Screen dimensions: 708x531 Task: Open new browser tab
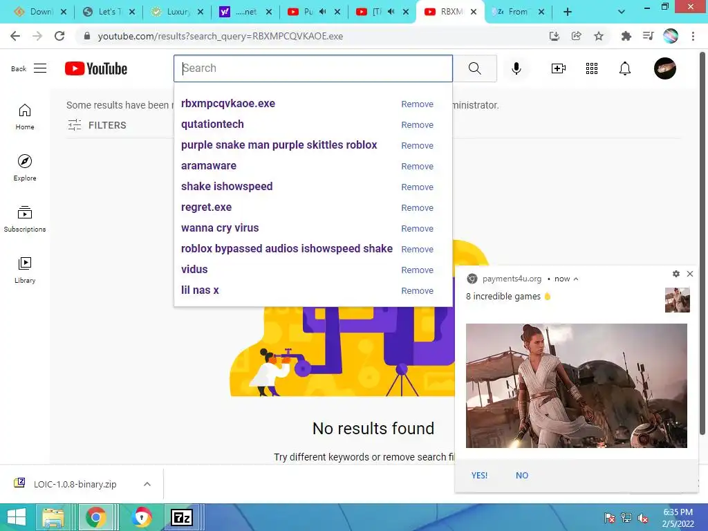tap(568, 12)
